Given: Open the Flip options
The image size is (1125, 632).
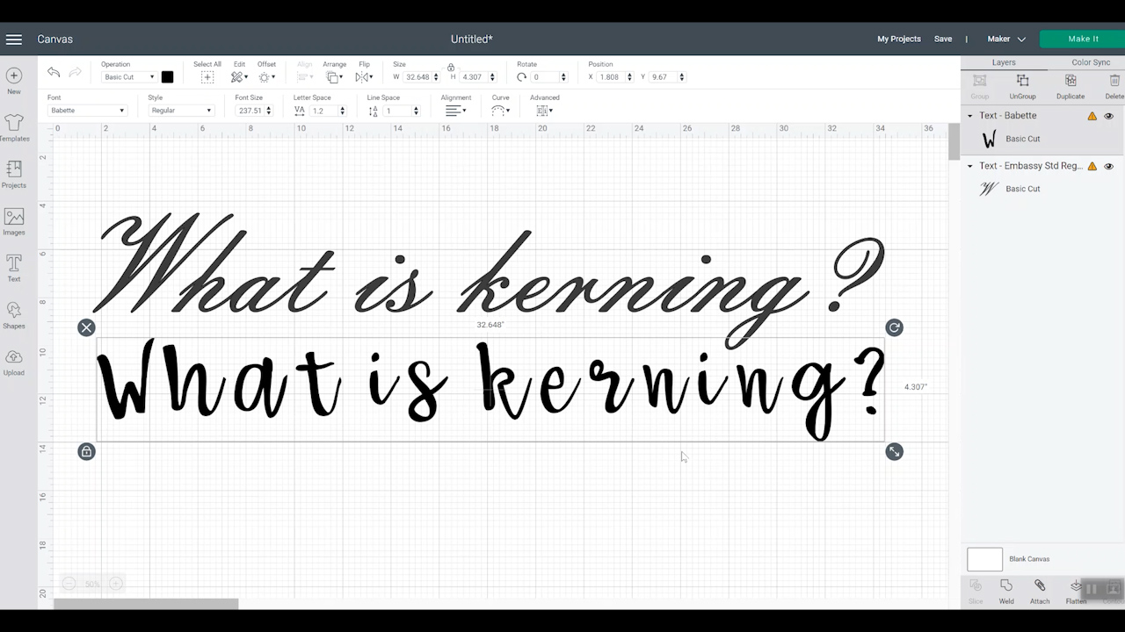Looking at the screenshot, I should point(363,77).
